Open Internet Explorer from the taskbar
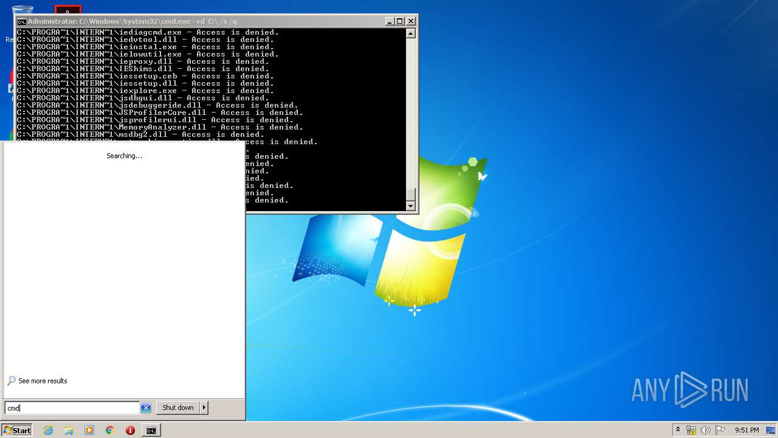 click(x=49, y=430)
